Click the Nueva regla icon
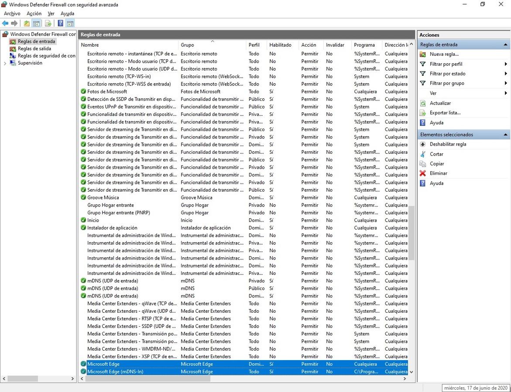 [x=422, y=54]
